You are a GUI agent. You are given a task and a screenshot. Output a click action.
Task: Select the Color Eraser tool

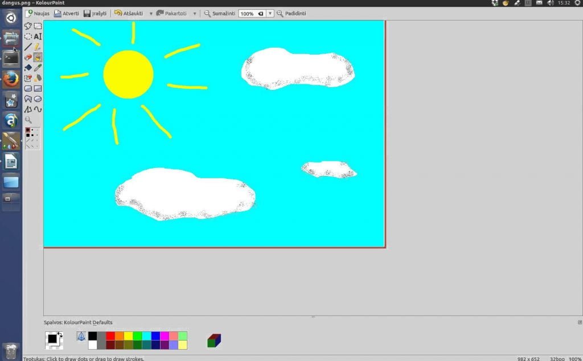coord(28,78)
